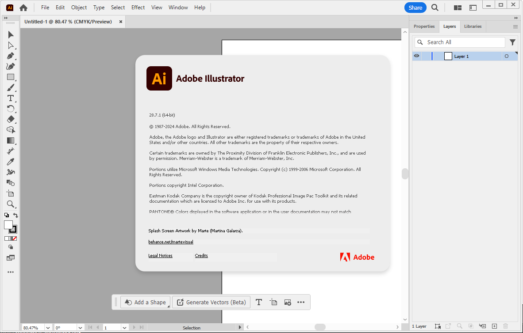523x333 pixels.
Task: Select the Type tool in left toolbar
Action: pos(11,98)
